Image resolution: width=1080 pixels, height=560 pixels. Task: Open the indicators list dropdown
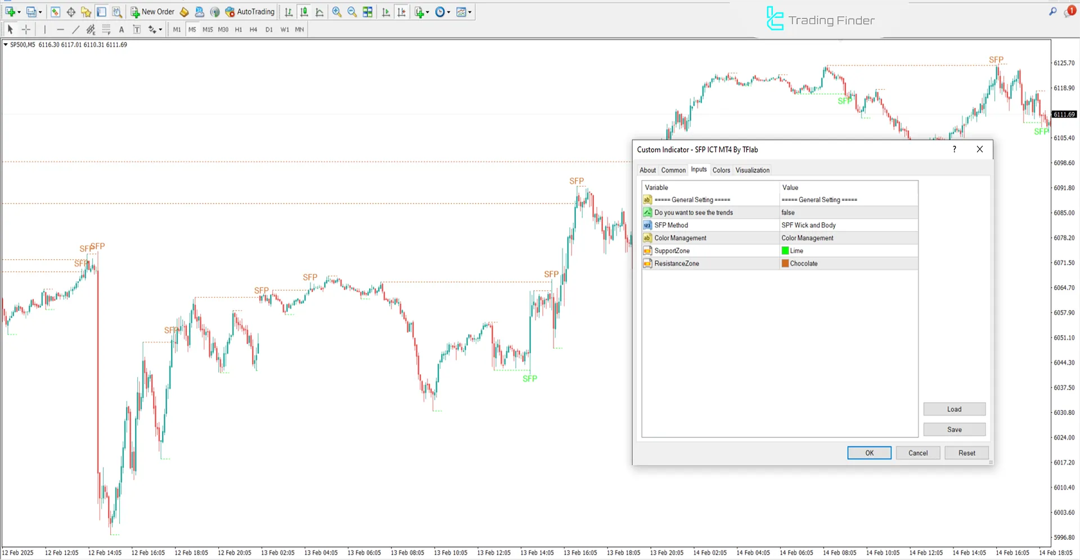coord(422,12)
